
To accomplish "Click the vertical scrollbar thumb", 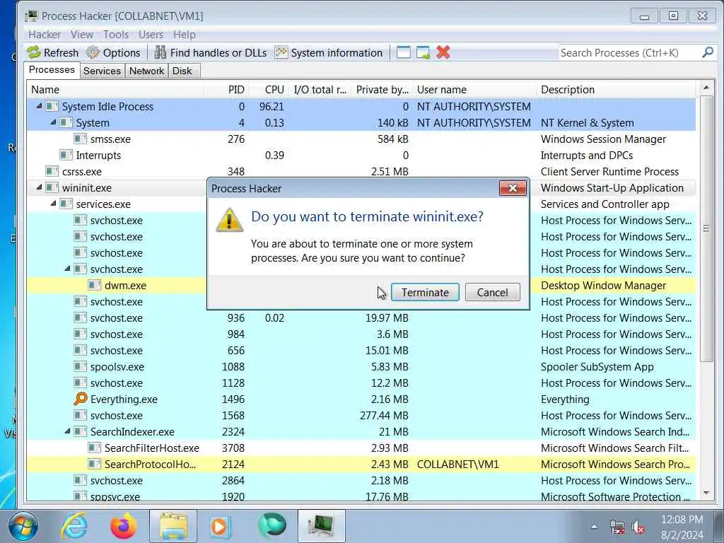I will click(x=706, y=228).
